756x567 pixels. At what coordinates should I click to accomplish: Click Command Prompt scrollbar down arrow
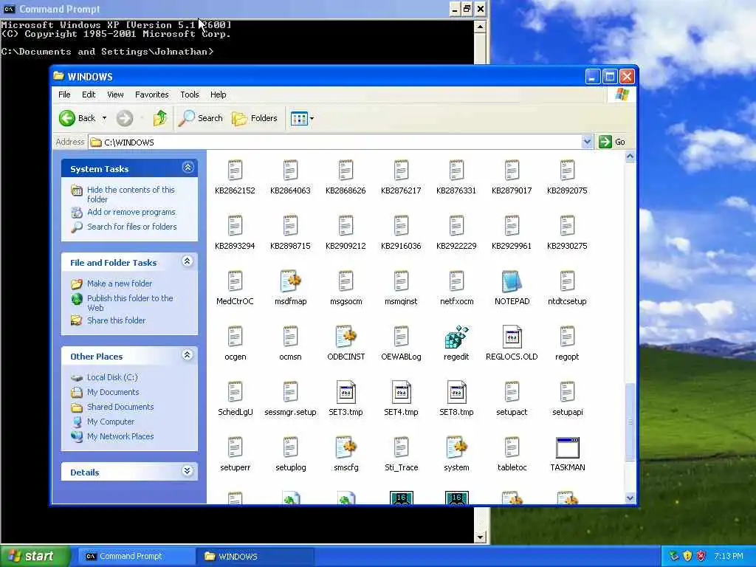(480, 537)
